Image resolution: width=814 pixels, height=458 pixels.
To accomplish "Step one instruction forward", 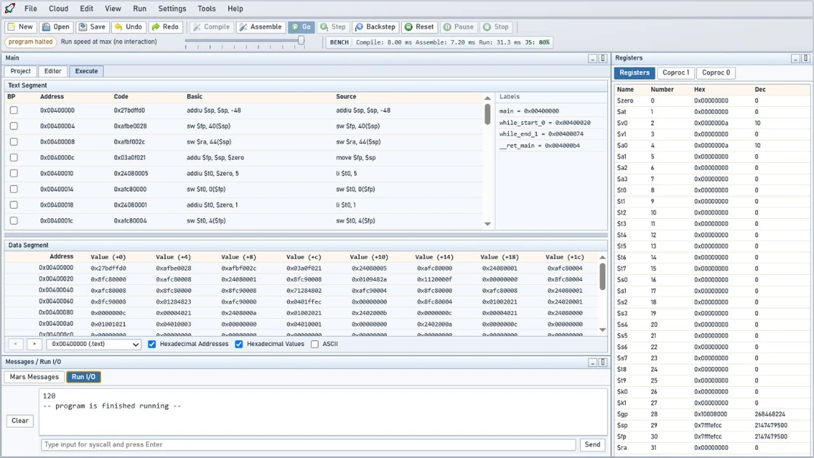I will 333,27.
